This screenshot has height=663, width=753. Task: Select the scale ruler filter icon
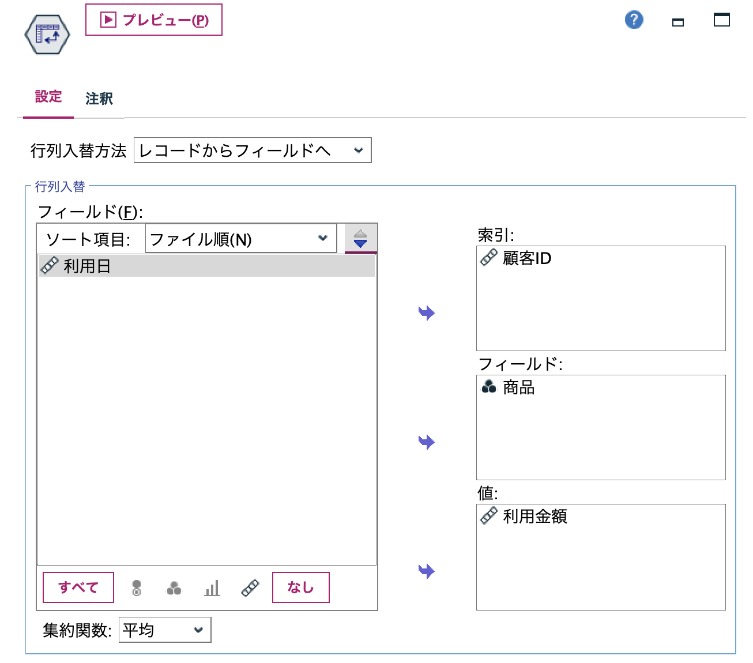click(249, 587)
